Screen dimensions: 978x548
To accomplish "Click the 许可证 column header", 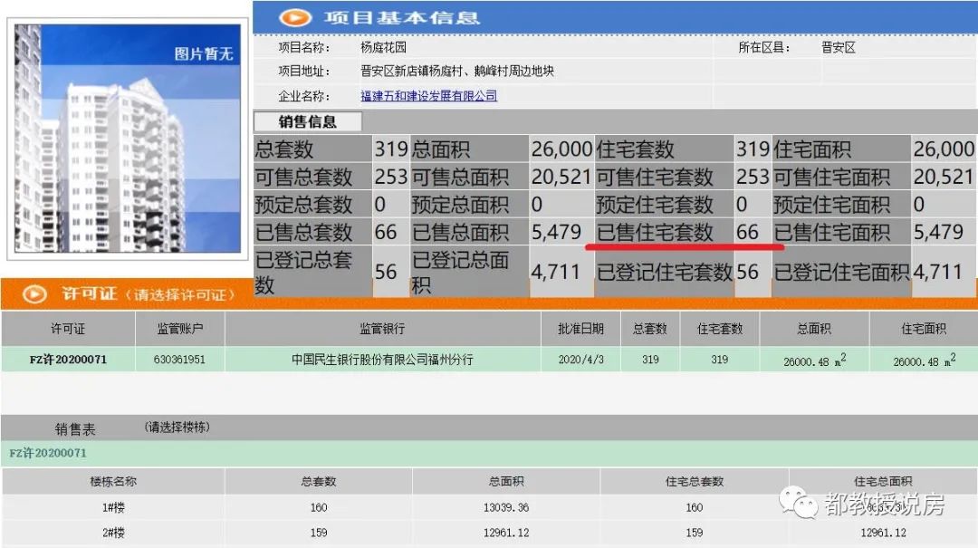I will tap(68, 329).
